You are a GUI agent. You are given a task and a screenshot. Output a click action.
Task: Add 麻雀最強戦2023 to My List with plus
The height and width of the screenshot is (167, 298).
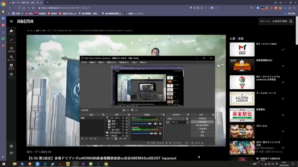[x=283, y=66]
